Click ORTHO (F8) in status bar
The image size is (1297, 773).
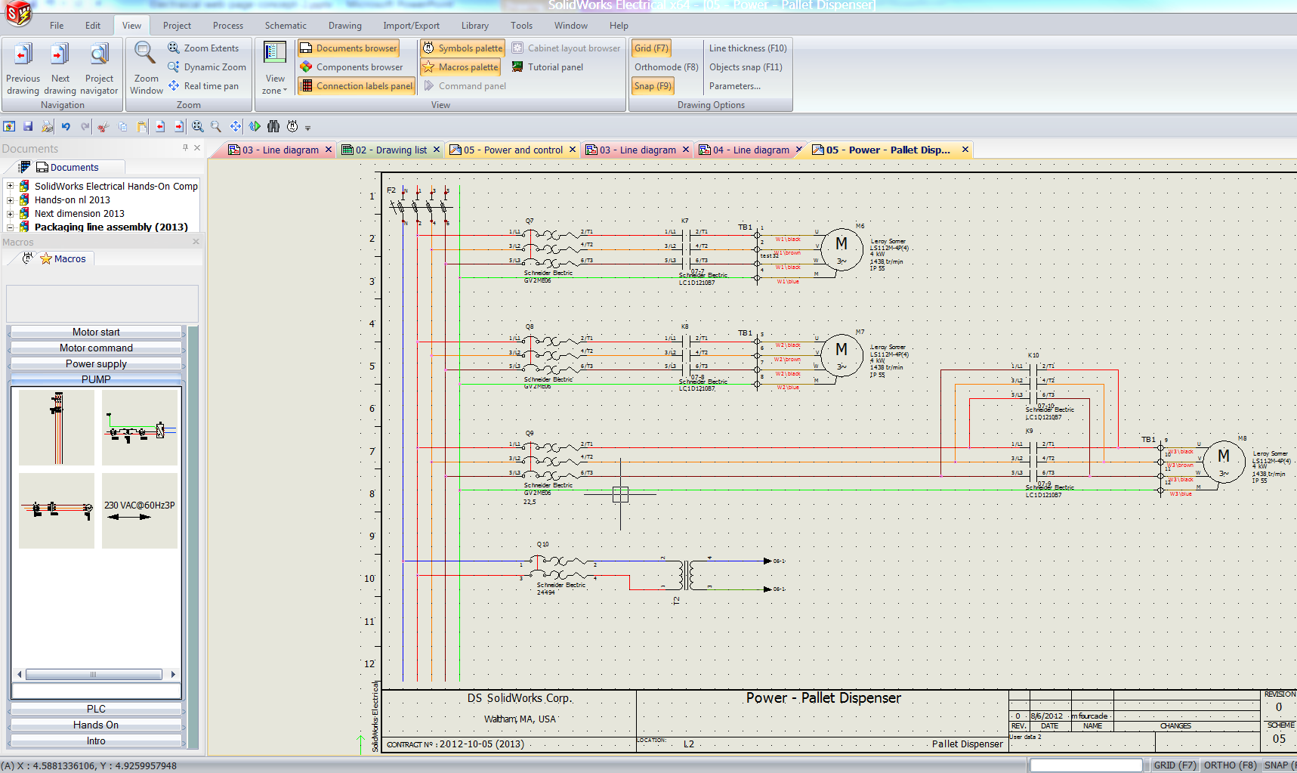click(x=1230, y=765)
